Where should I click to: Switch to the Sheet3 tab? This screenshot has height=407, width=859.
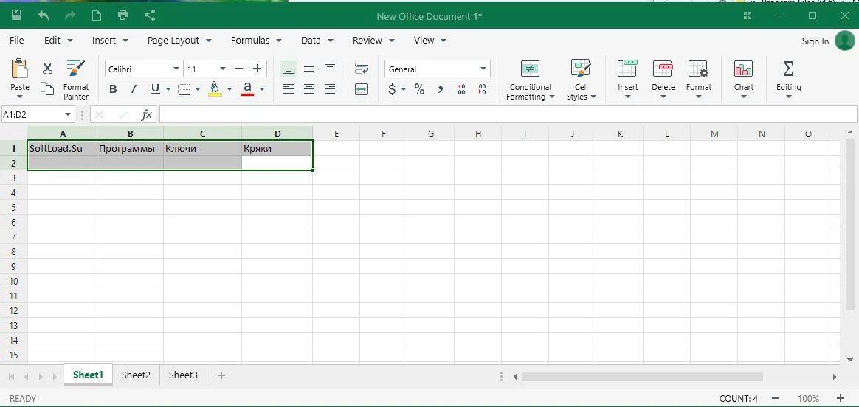183,375
